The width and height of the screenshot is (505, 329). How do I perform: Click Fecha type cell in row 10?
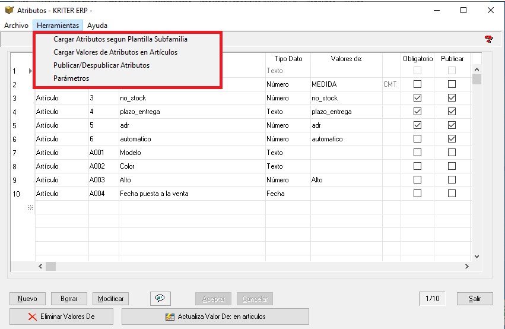tap(288, 194)
